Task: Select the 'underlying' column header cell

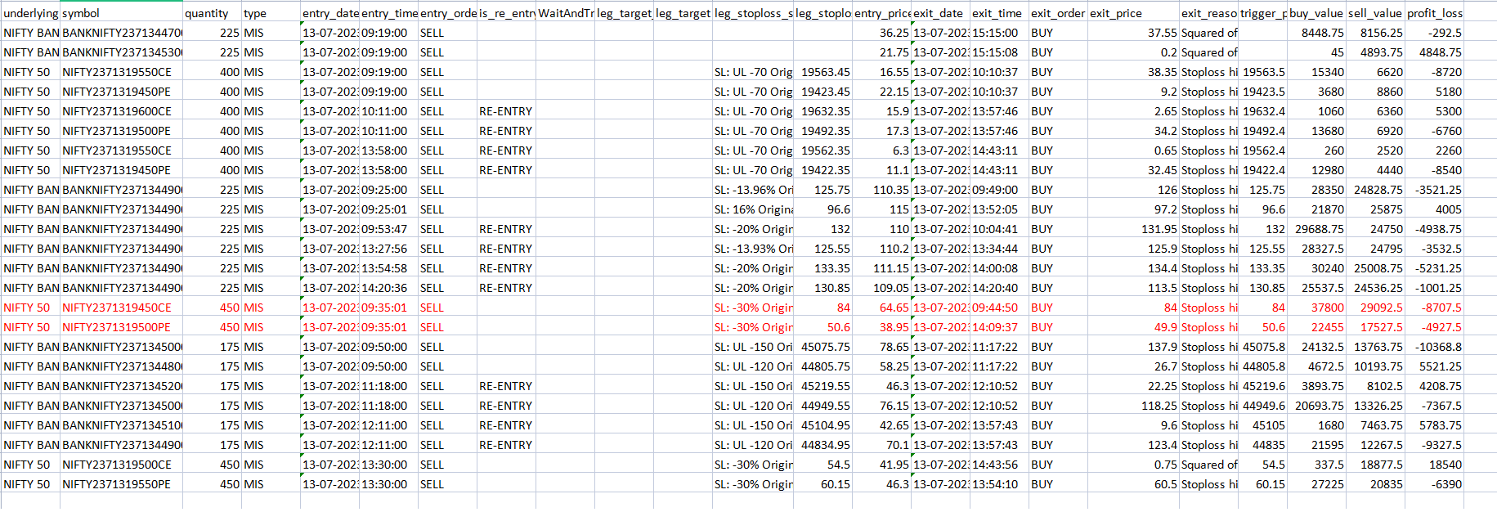Action: (31, 13)
